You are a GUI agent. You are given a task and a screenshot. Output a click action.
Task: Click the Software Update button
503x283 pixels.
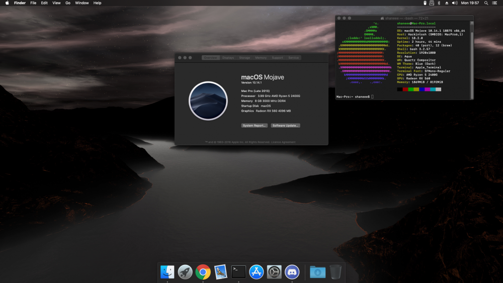click(x=286, y=126)
